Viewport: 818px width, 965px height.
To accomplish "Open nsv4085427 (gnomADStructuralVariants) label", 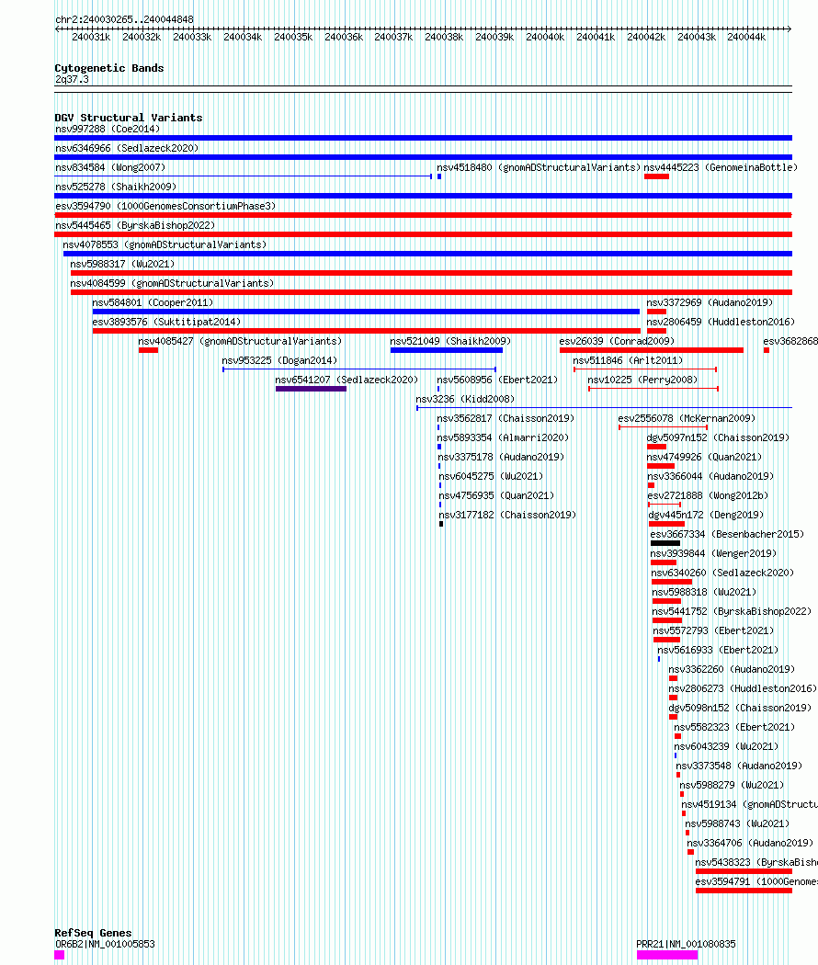I will pos(240,341).
